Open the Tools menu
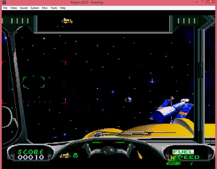 click(54, 8)
